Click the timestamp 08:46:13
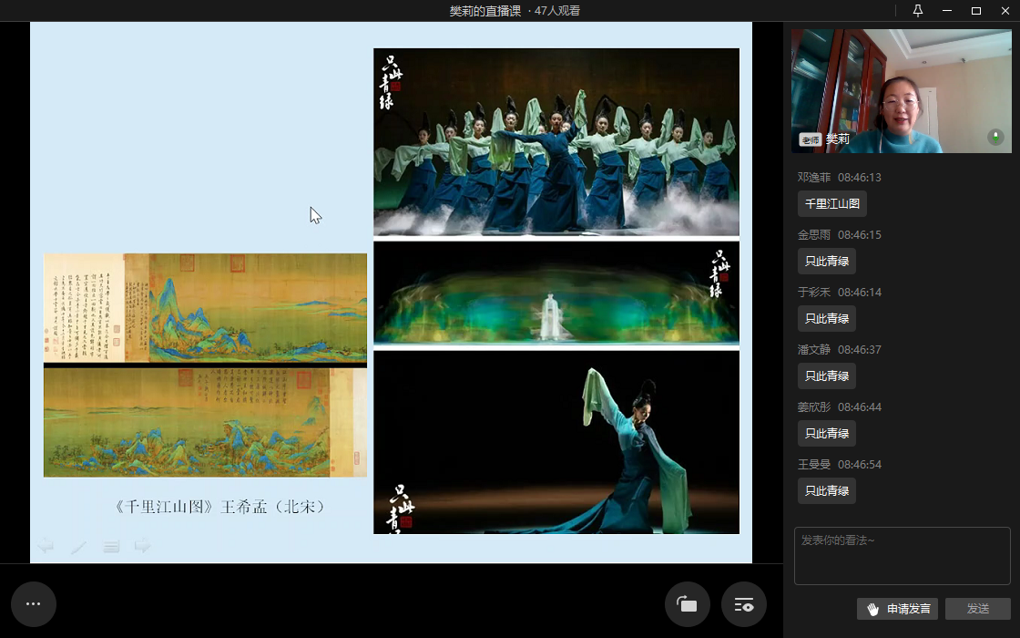 click(860, 177)
